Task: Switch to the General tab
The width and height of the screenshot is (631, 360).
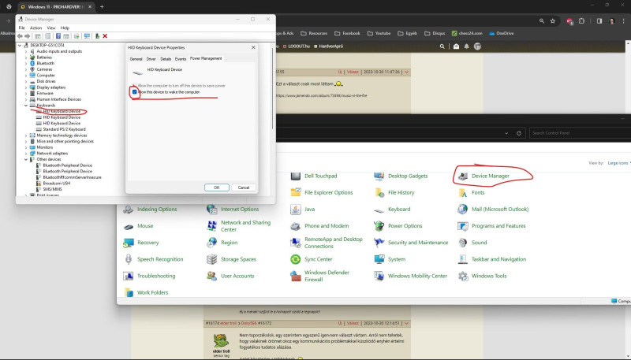Action: 136,59
